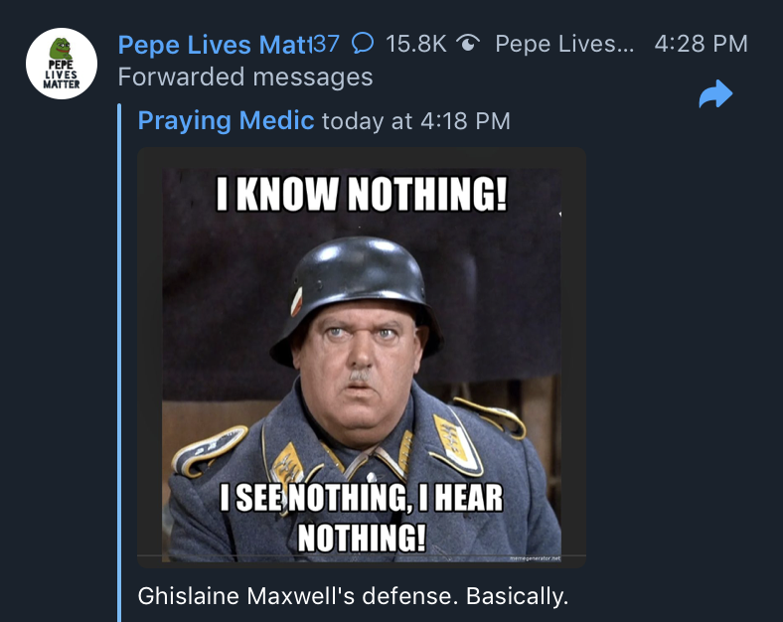Open the Sergeant Schultz meme image
Image resolution: width=783 pixels, height=622 pixels.
[x=362, y=358]
